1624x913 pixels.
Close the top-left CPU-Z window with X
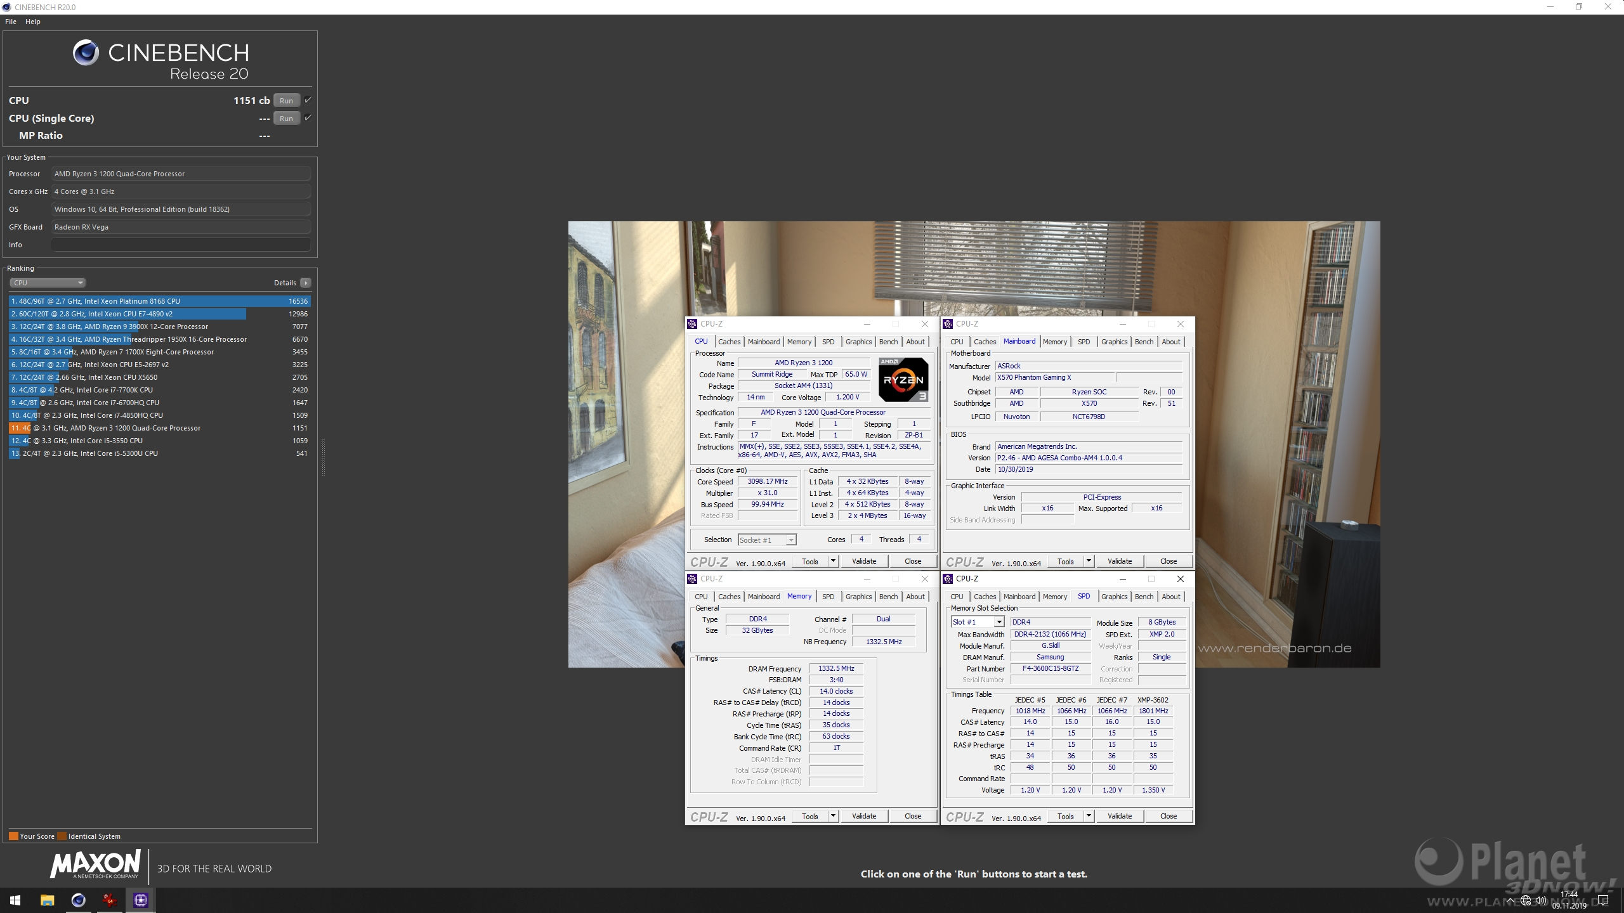925,324
